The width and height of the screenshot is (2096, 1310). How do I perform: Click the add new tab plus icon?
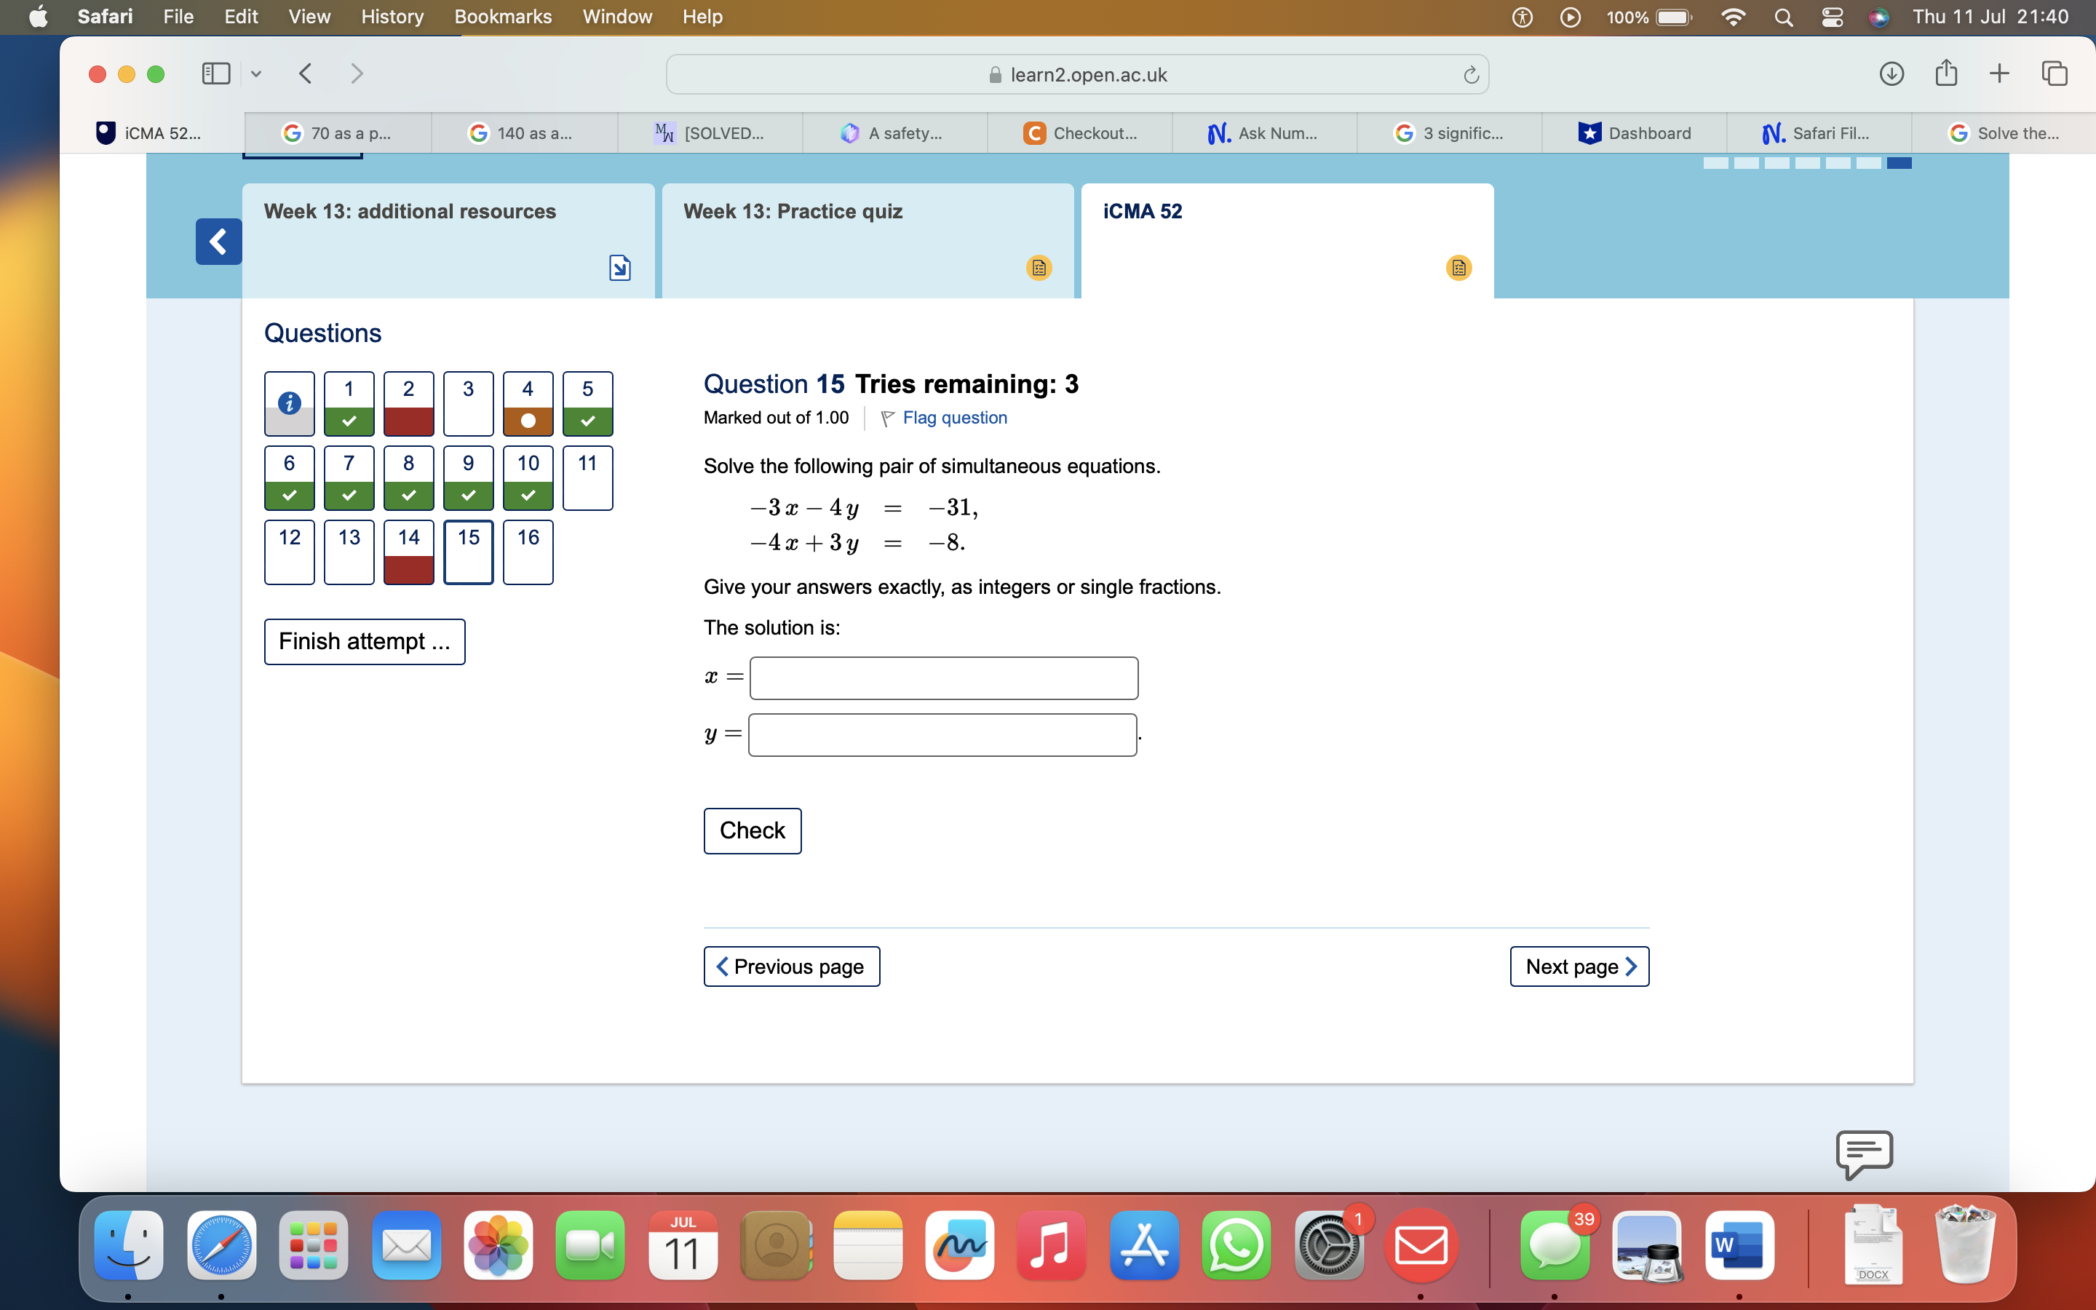pyautogui.click(x=1999, y=74)
